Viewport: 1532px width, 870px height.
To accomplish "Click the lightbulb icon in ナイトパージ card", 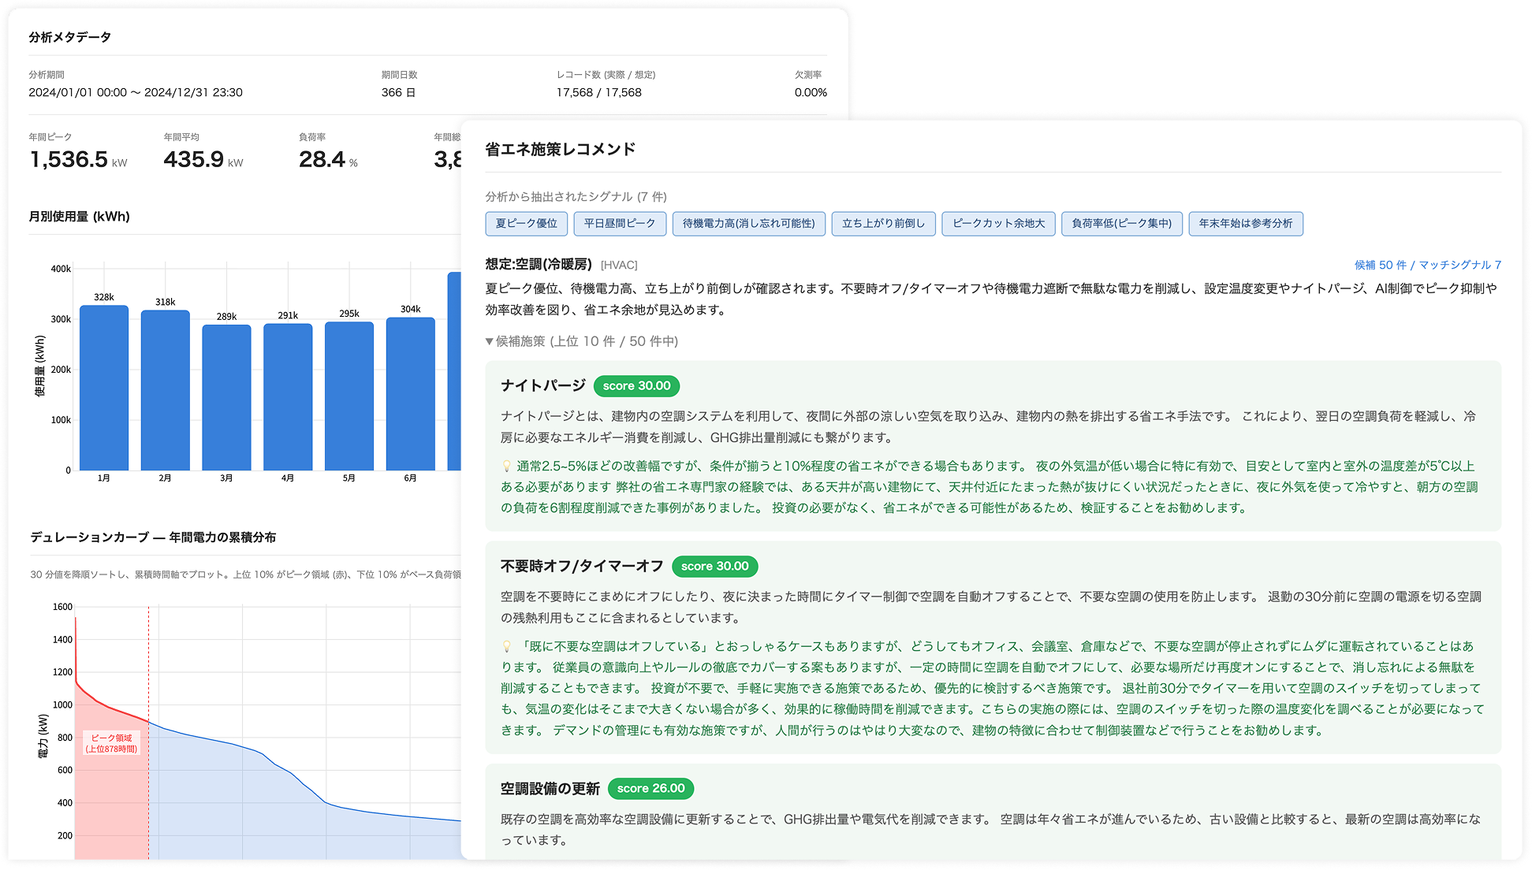I will [x=506, y=467].
